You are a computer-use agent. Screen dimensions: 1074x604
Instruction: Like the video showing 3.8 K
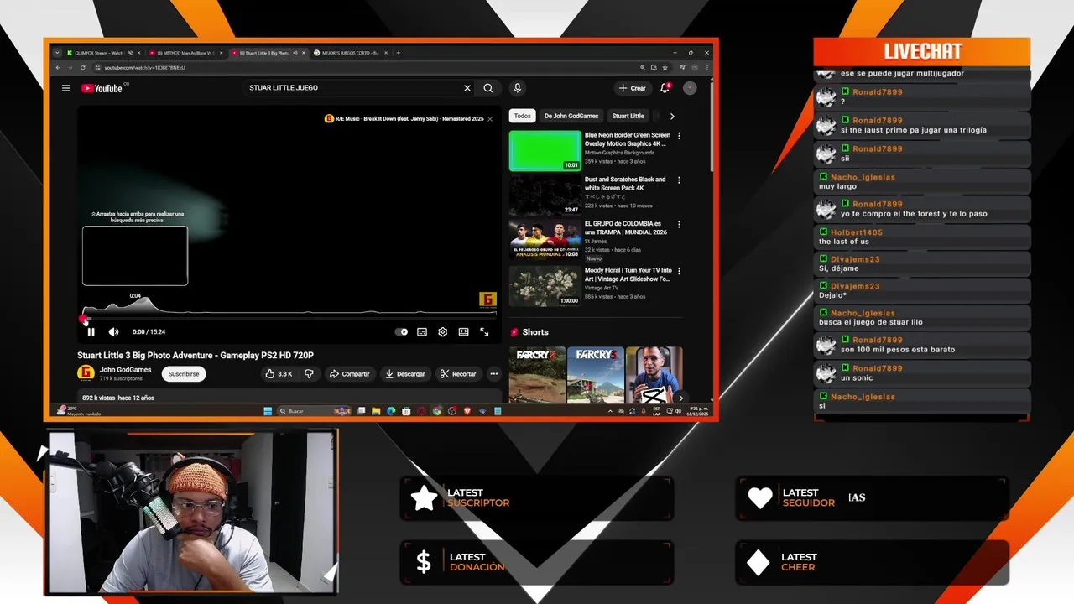(x=279, y=374)
